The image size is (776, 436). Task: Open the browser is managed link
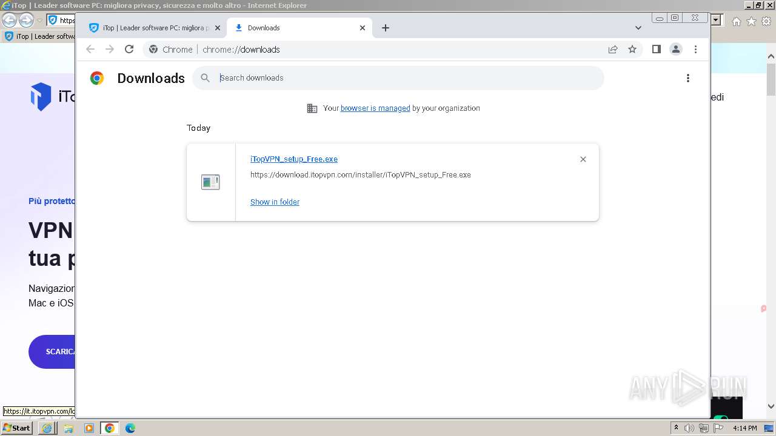pos(375,108)
